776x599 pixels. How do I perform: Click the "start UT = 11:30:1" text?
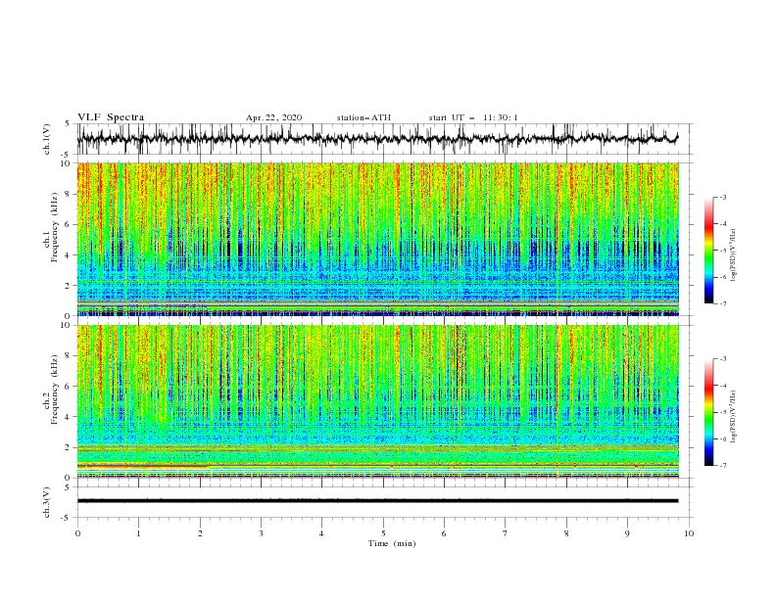tap(473, 117)
